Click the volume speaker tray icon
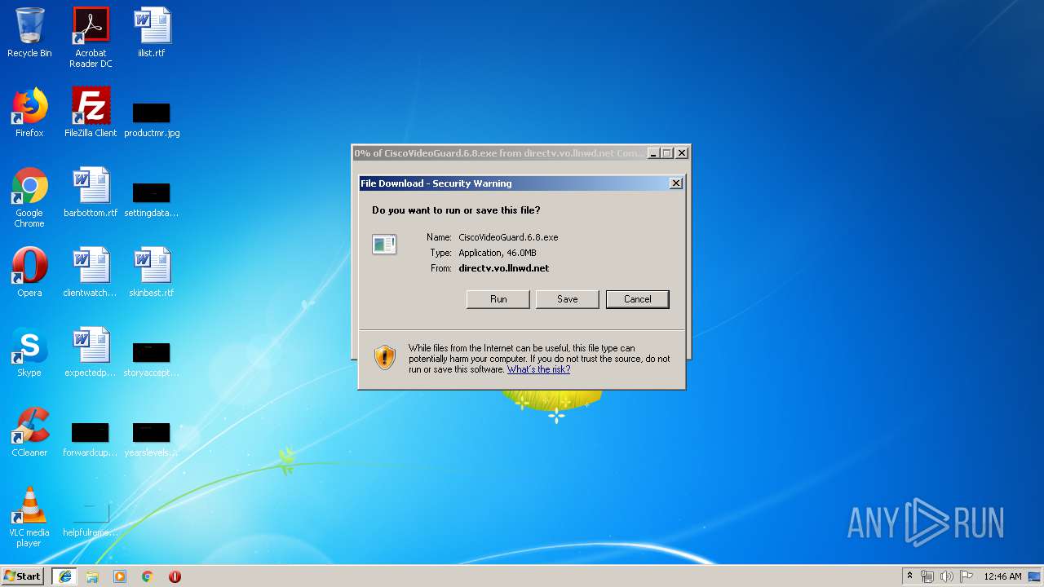This screenshot has width=1044, height=587. [x=947, y=576]
